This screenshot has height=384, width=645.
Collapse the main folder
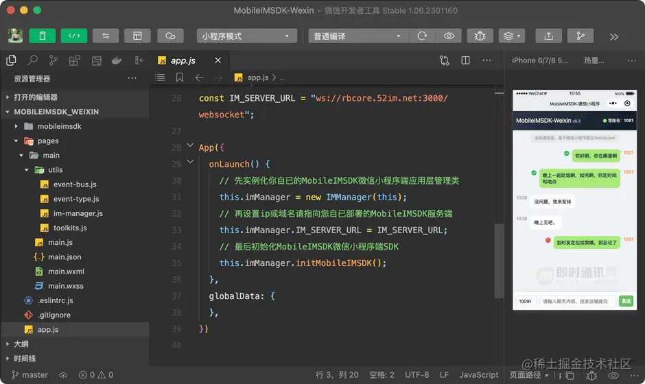pos(75,156)
